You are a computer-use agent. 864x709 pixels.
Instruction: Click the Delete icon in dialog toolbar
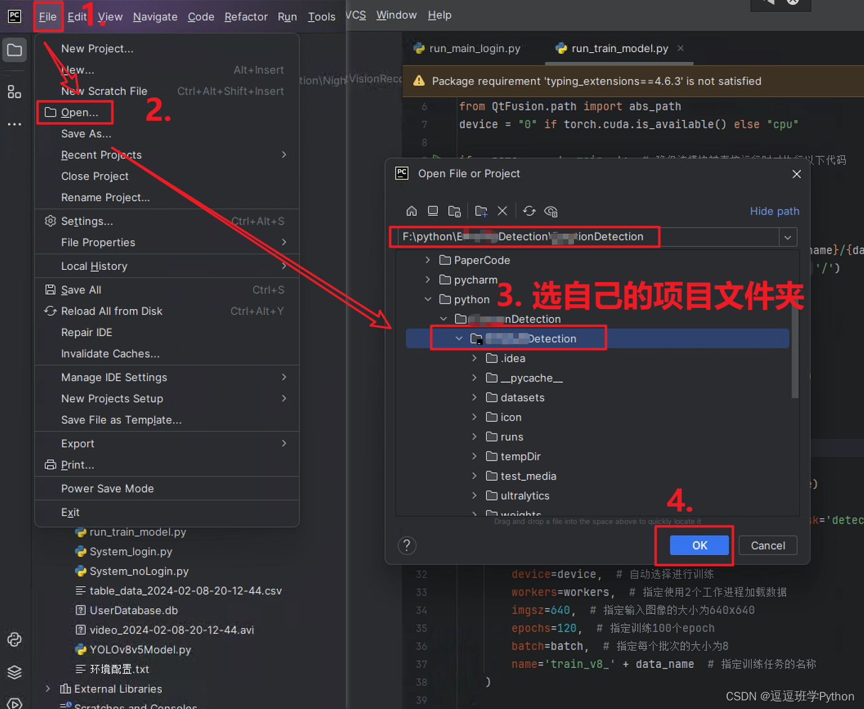click(502, 211)
